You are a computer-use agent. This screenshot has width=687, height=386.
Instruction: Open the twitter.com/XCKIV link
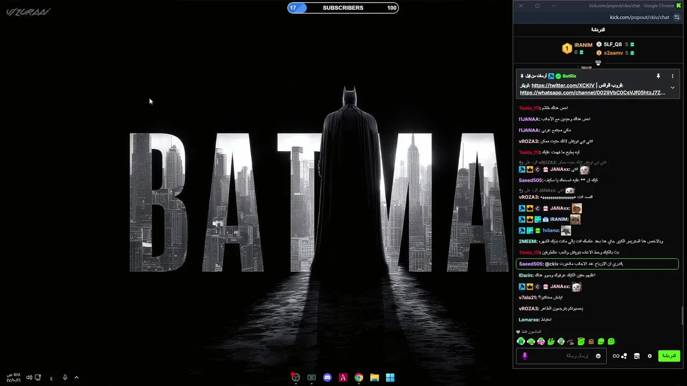pyautogui.click(x=563, y=86)
